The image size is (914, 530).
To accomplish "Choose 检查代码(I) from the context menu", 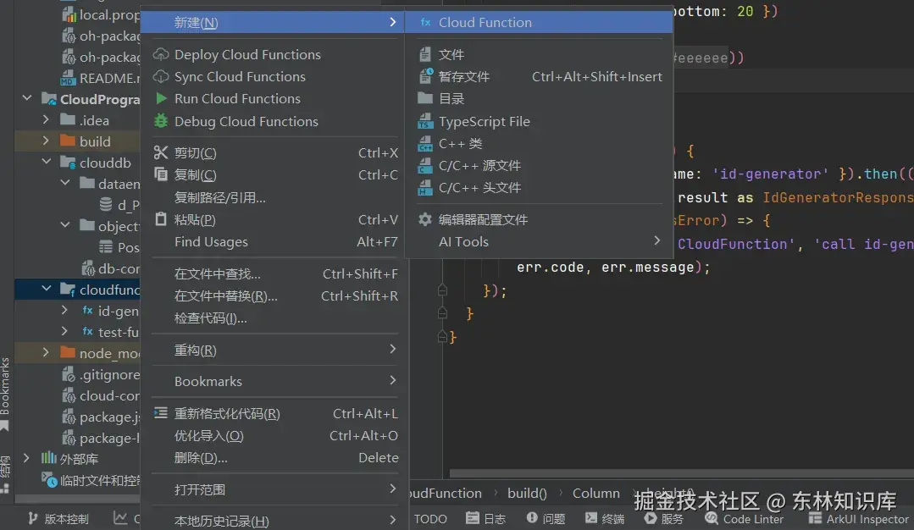I will [x=274, y=318].
